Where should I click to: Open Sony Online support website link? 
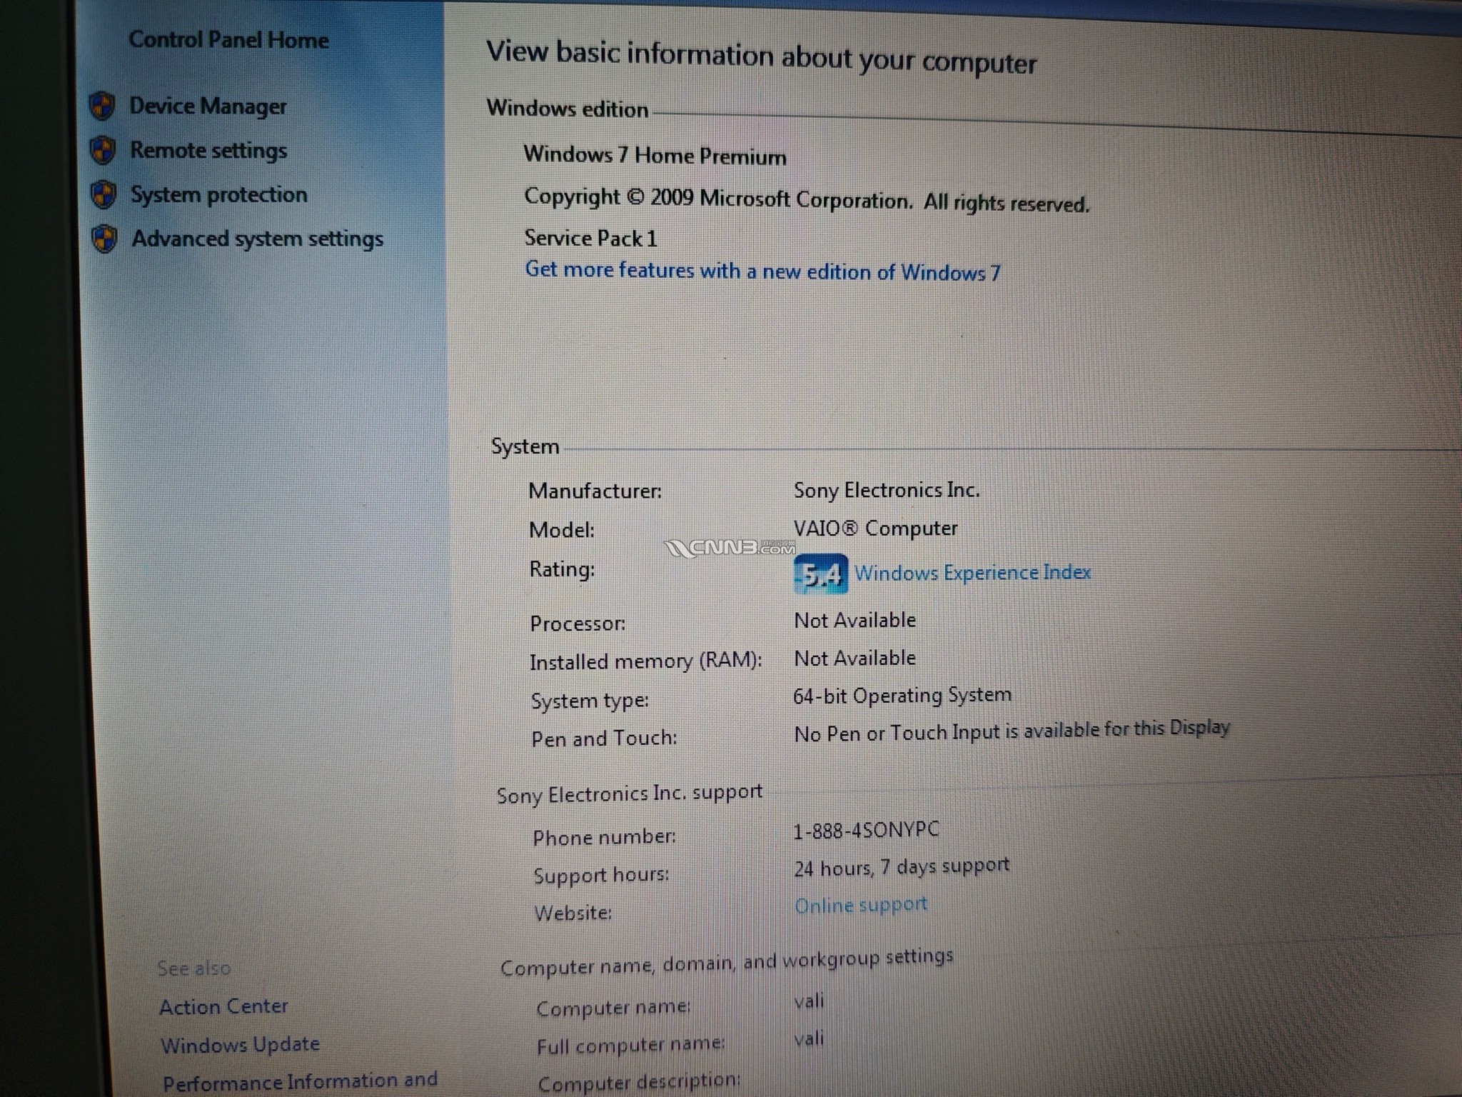(x=860, y=906)
